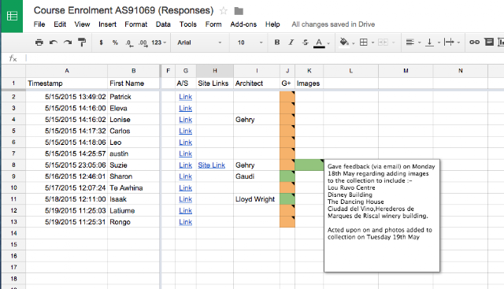
Task: Open the font size 10 dropdown
Action: (250, 43)
